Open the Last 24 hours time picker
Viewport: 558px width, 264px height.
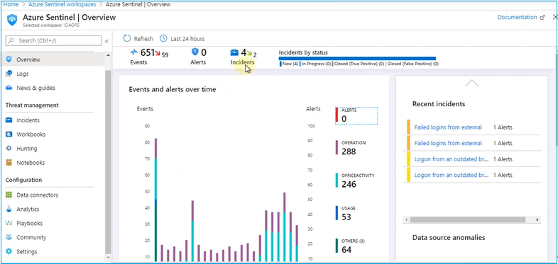click(x=182, y=39)
